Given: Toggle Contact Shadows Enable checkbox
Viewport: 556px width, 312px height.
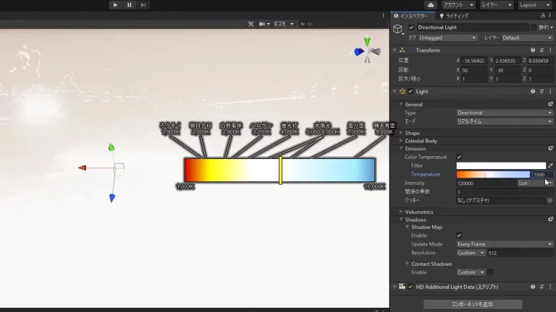Looking at the screenshot, I should click(490, 272).
